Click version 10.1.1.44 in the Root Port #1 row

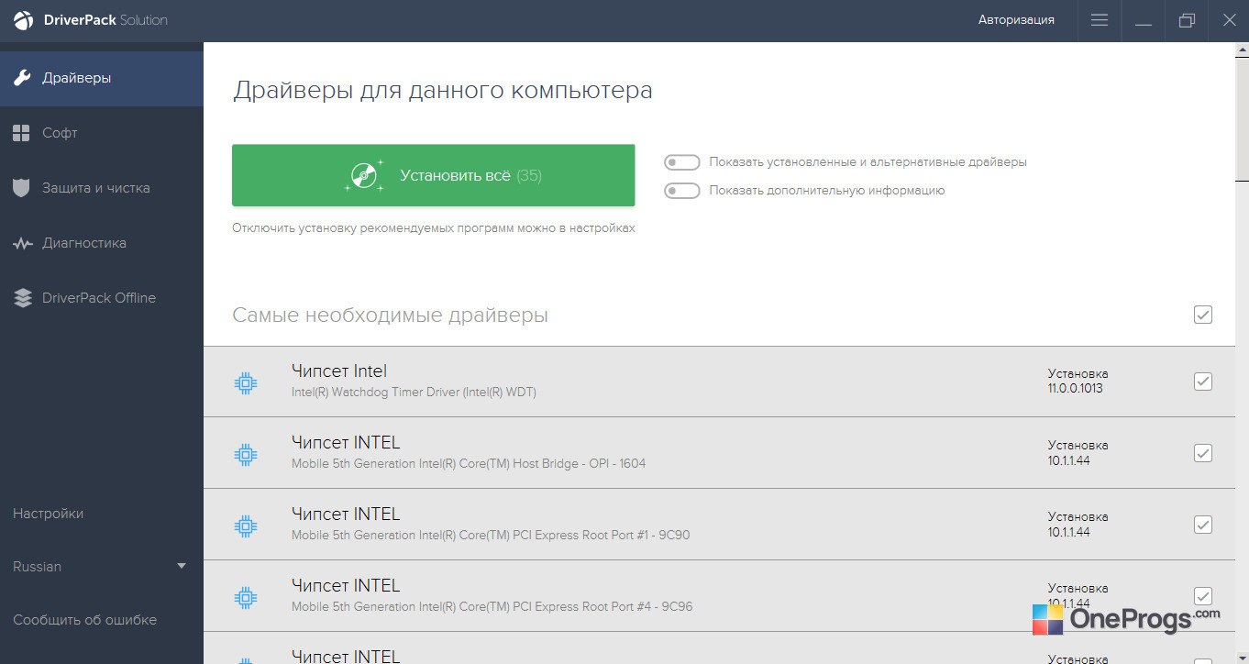click(1069, 532)
